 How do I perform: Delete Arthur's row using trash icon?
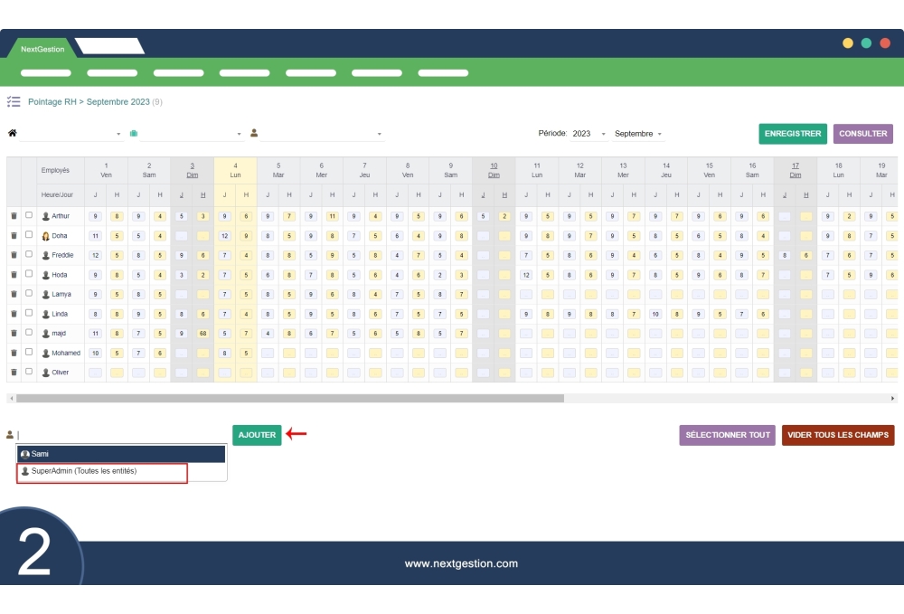tap(13, 216)
